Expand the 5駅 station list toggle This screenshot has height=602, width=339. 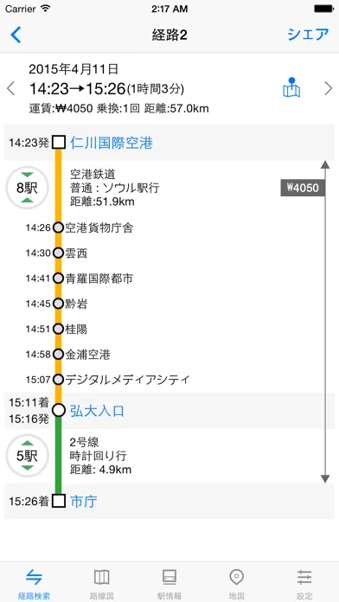pyautogui.click(x=28, y=456)
